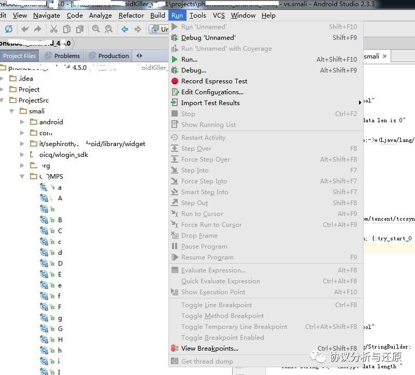This screenshot has width=415, height=375.
Task: Select the oicq/wlogin_sdk tree item
Action: 64,154
